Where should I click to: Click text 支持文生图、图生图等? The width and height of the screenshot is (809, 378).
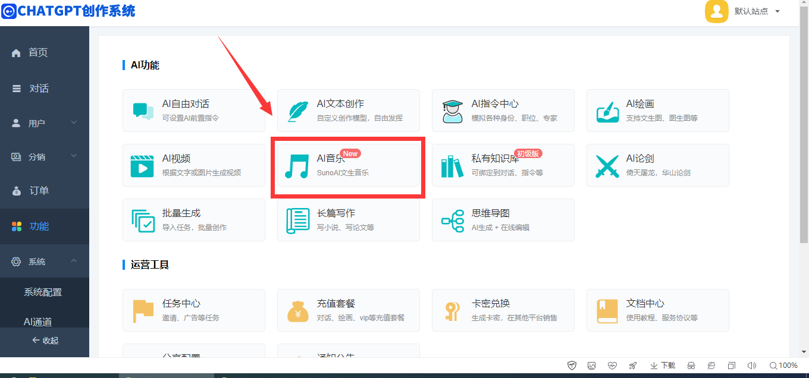[662, 118]
